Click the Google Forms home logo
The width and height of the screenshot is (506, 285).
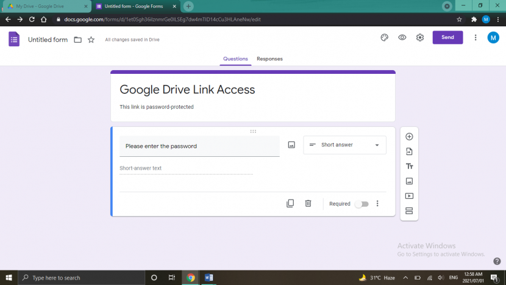[14, 39]
